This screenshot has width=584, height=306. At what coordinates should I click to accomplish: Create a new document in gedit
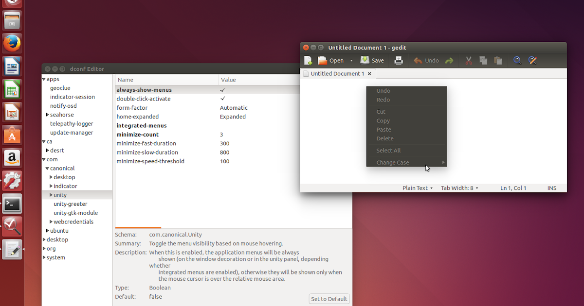[x=308, y=60]
